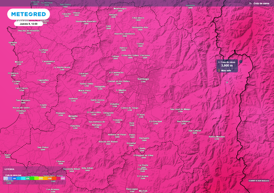
Task: Click the Saladillo label
Action: (x=190, y=5)
